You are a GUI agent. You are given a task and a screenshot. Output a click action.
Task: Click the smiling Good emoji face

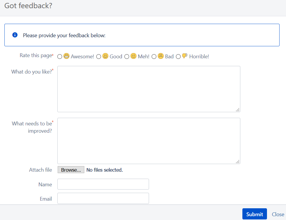(x=105, y=56)
